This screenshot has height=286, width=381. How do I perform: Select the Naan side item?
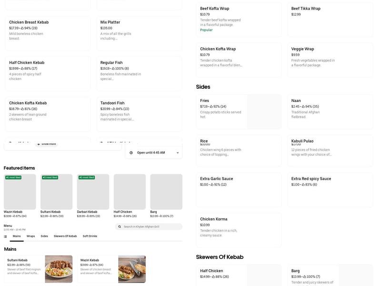330,112
